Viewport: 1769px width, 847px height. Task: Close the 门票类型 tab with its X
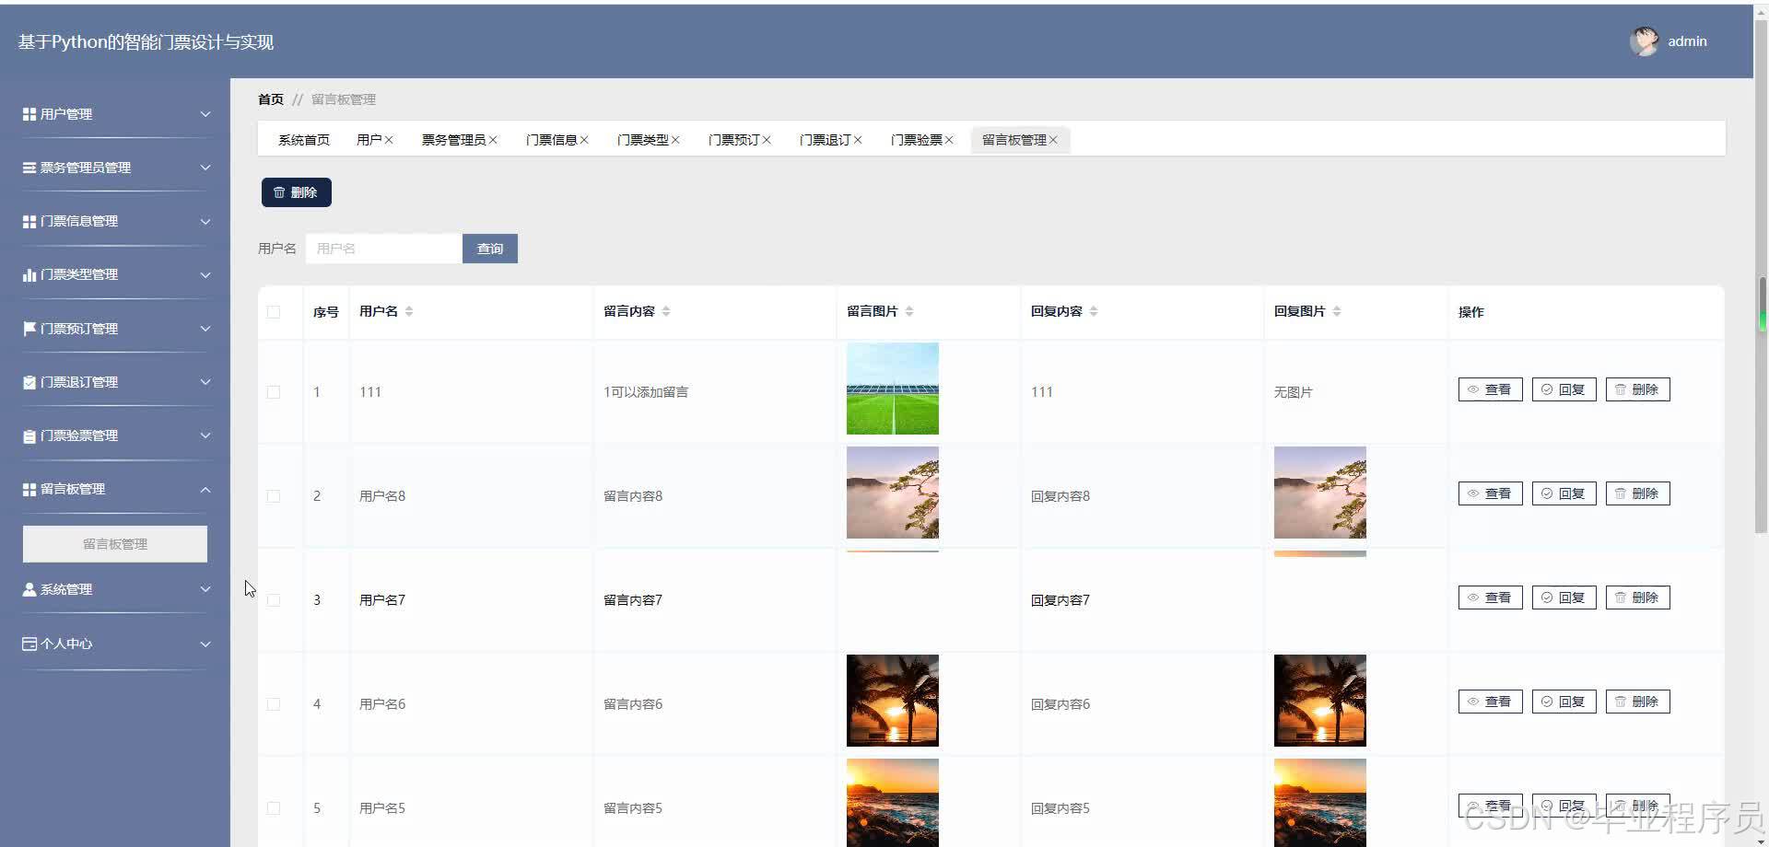coord(675,140)
